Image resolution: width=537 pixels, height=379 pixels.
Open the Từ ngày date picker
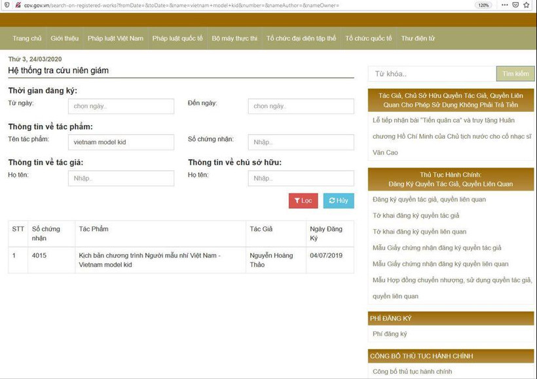pyautogui.click(x=121, y=105)
